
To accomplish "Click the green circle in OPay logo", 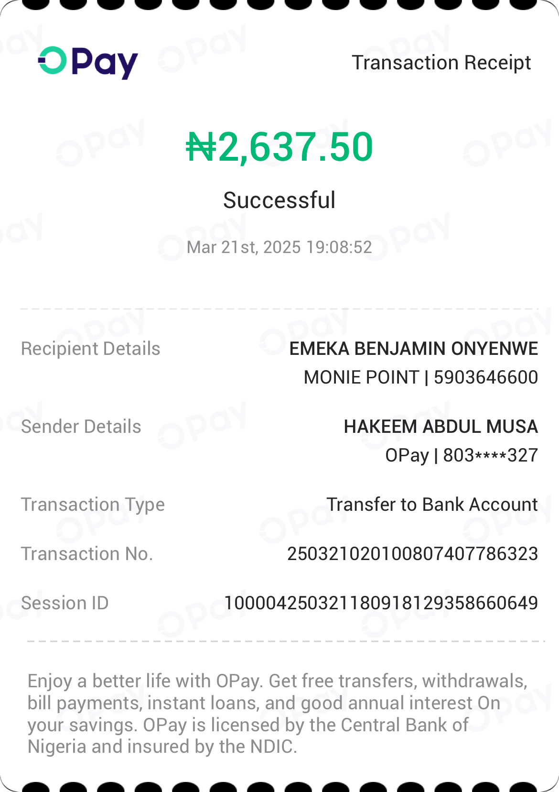I will click(53, 60).
